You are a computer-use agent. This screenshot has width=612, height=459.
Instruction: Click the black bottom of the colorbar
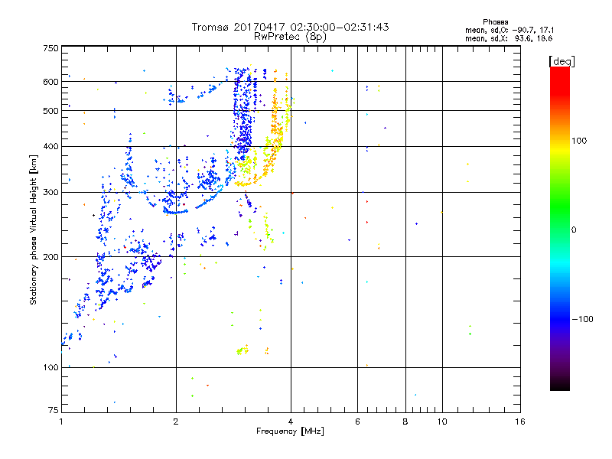click(x=560, y=385)
